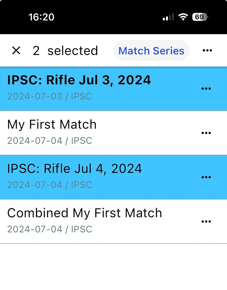Open Combined My First Match three-dot menu
The width and height of the screenshot is (227, 290).
click(x=206, y=221)
